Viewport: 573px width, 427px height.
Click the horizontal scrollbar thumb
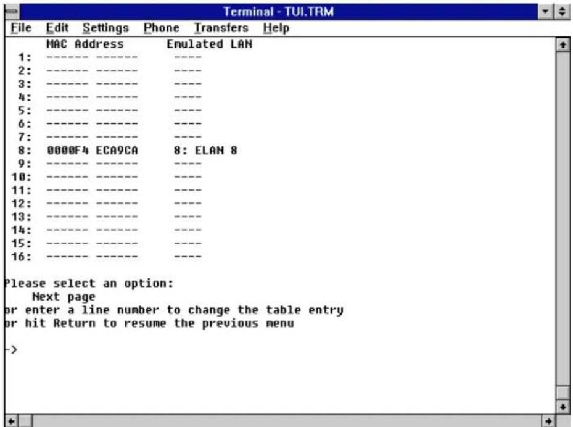click(x=25, y=421)
